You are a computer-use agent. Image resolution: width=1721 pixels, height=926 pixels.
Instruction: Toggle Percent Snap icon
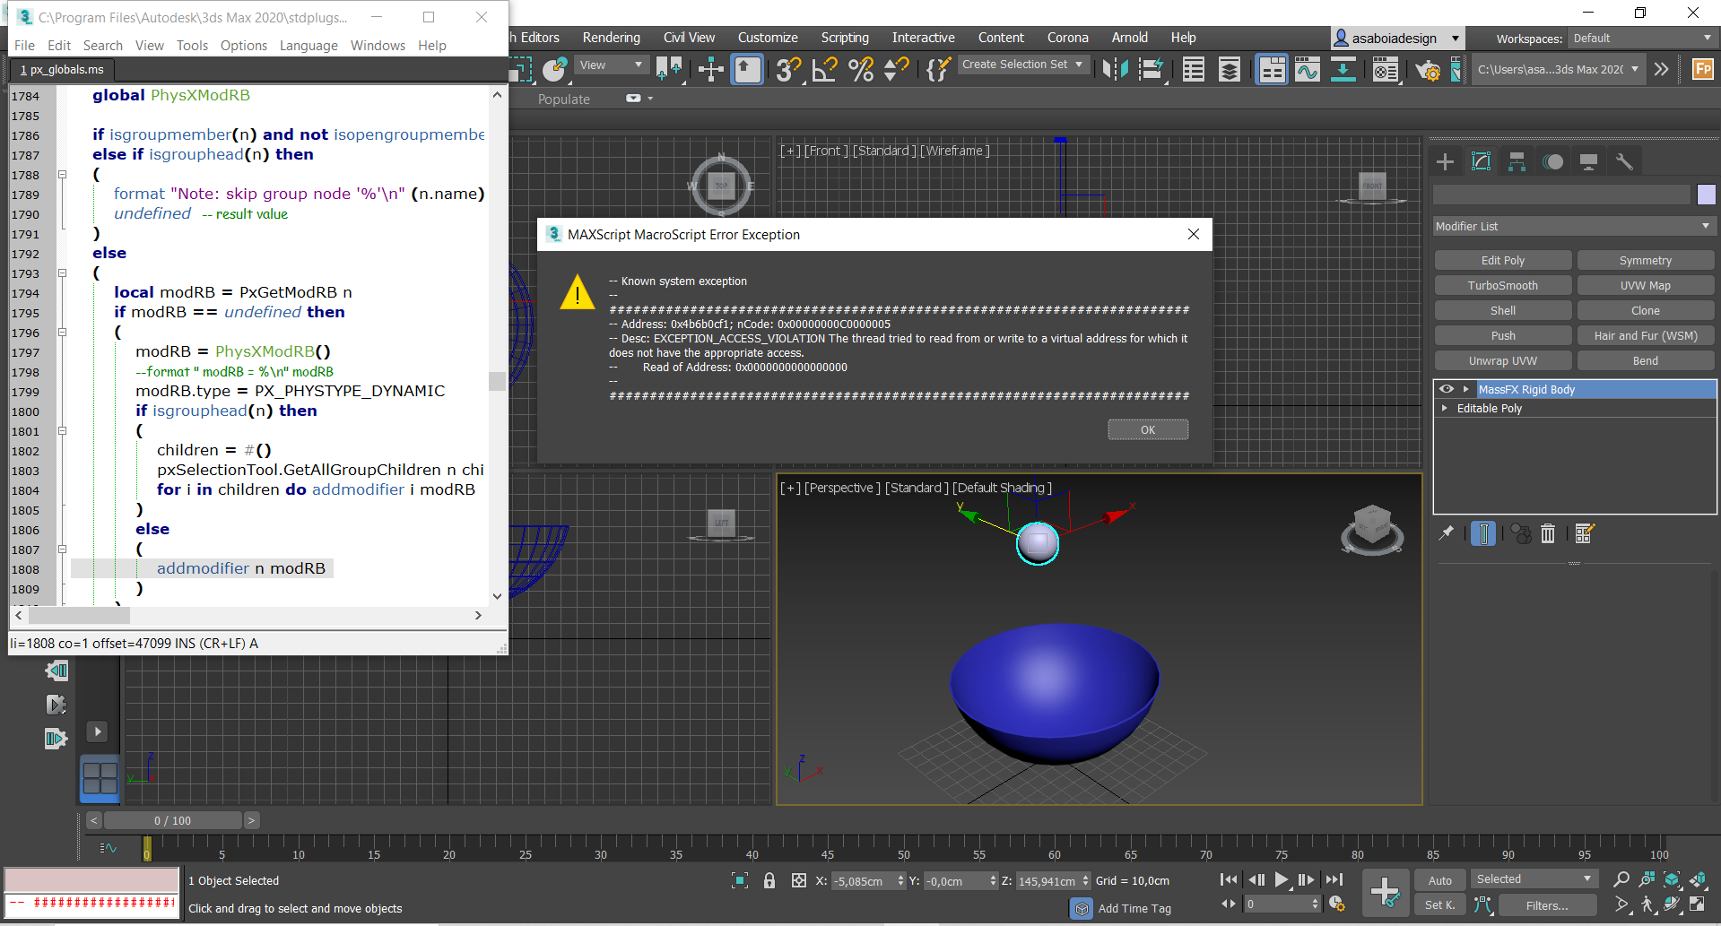pyautogui.click(x=861, y=69)
